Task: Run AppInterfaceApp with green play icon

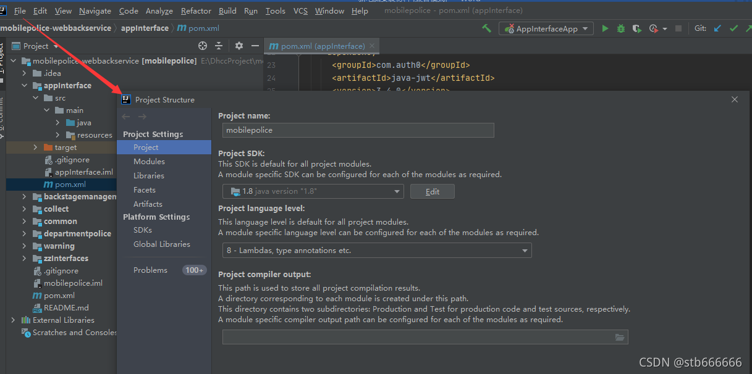Action: pos(605,28)
